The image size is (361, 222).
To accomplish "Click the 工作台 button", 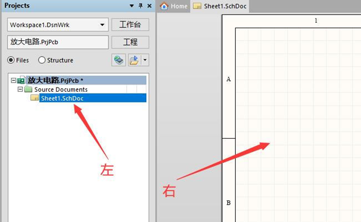I will pos(131,25).
